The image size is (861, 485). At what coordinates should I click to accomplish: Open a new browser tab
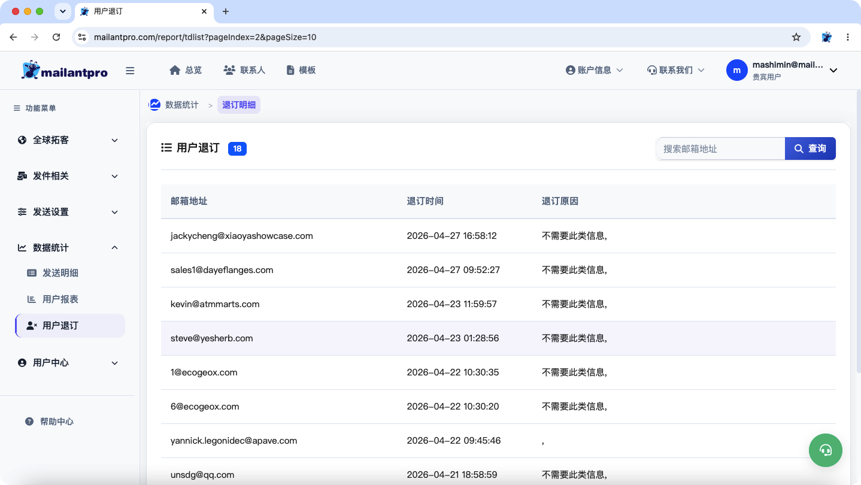pyautogui.click(x=226, y=11)
